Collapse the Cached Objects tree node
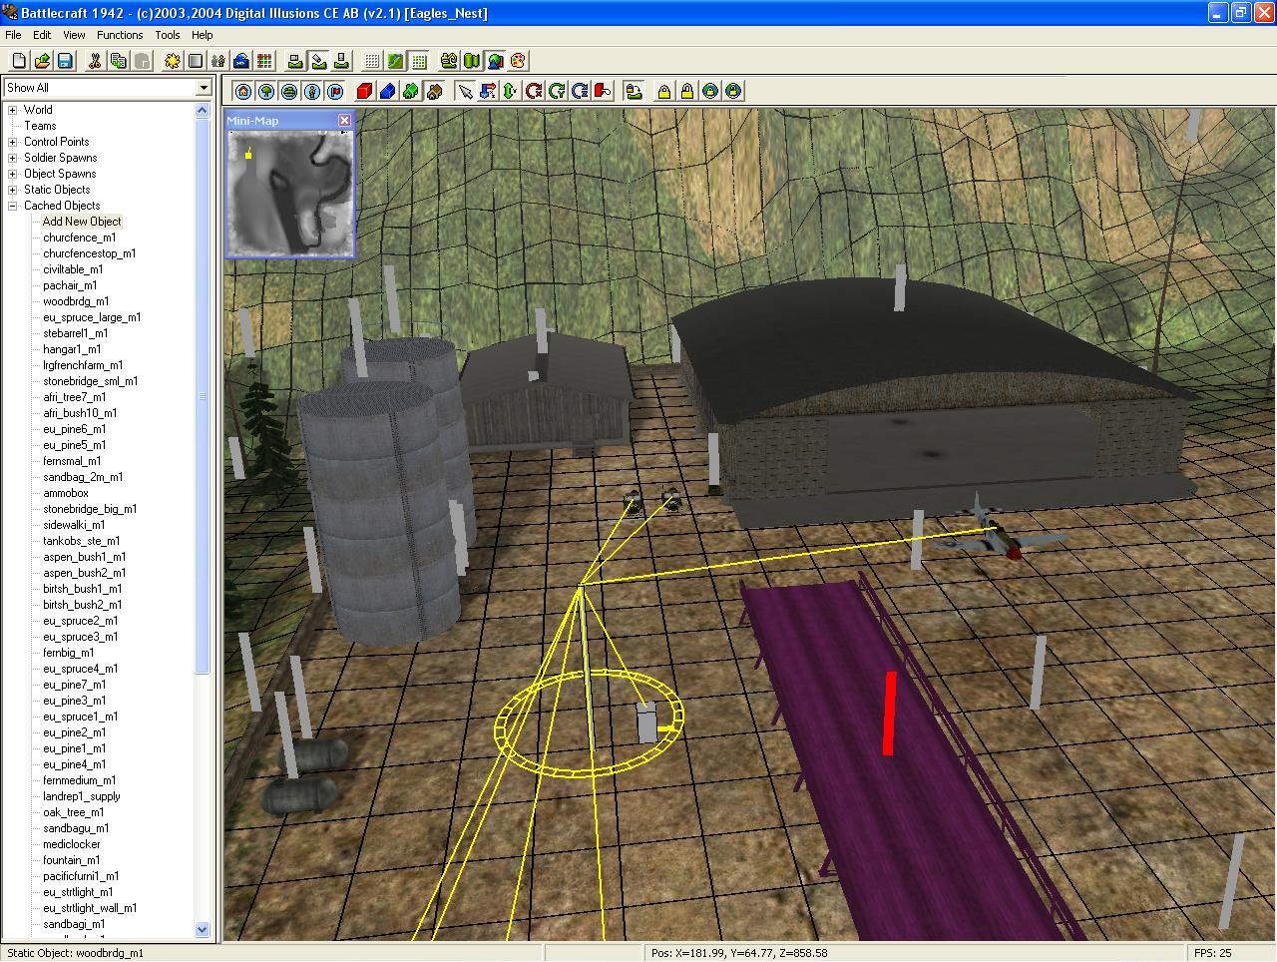The width and height of the screenshot is (1277, 962). pyautogui.click(x=13, y=206)
